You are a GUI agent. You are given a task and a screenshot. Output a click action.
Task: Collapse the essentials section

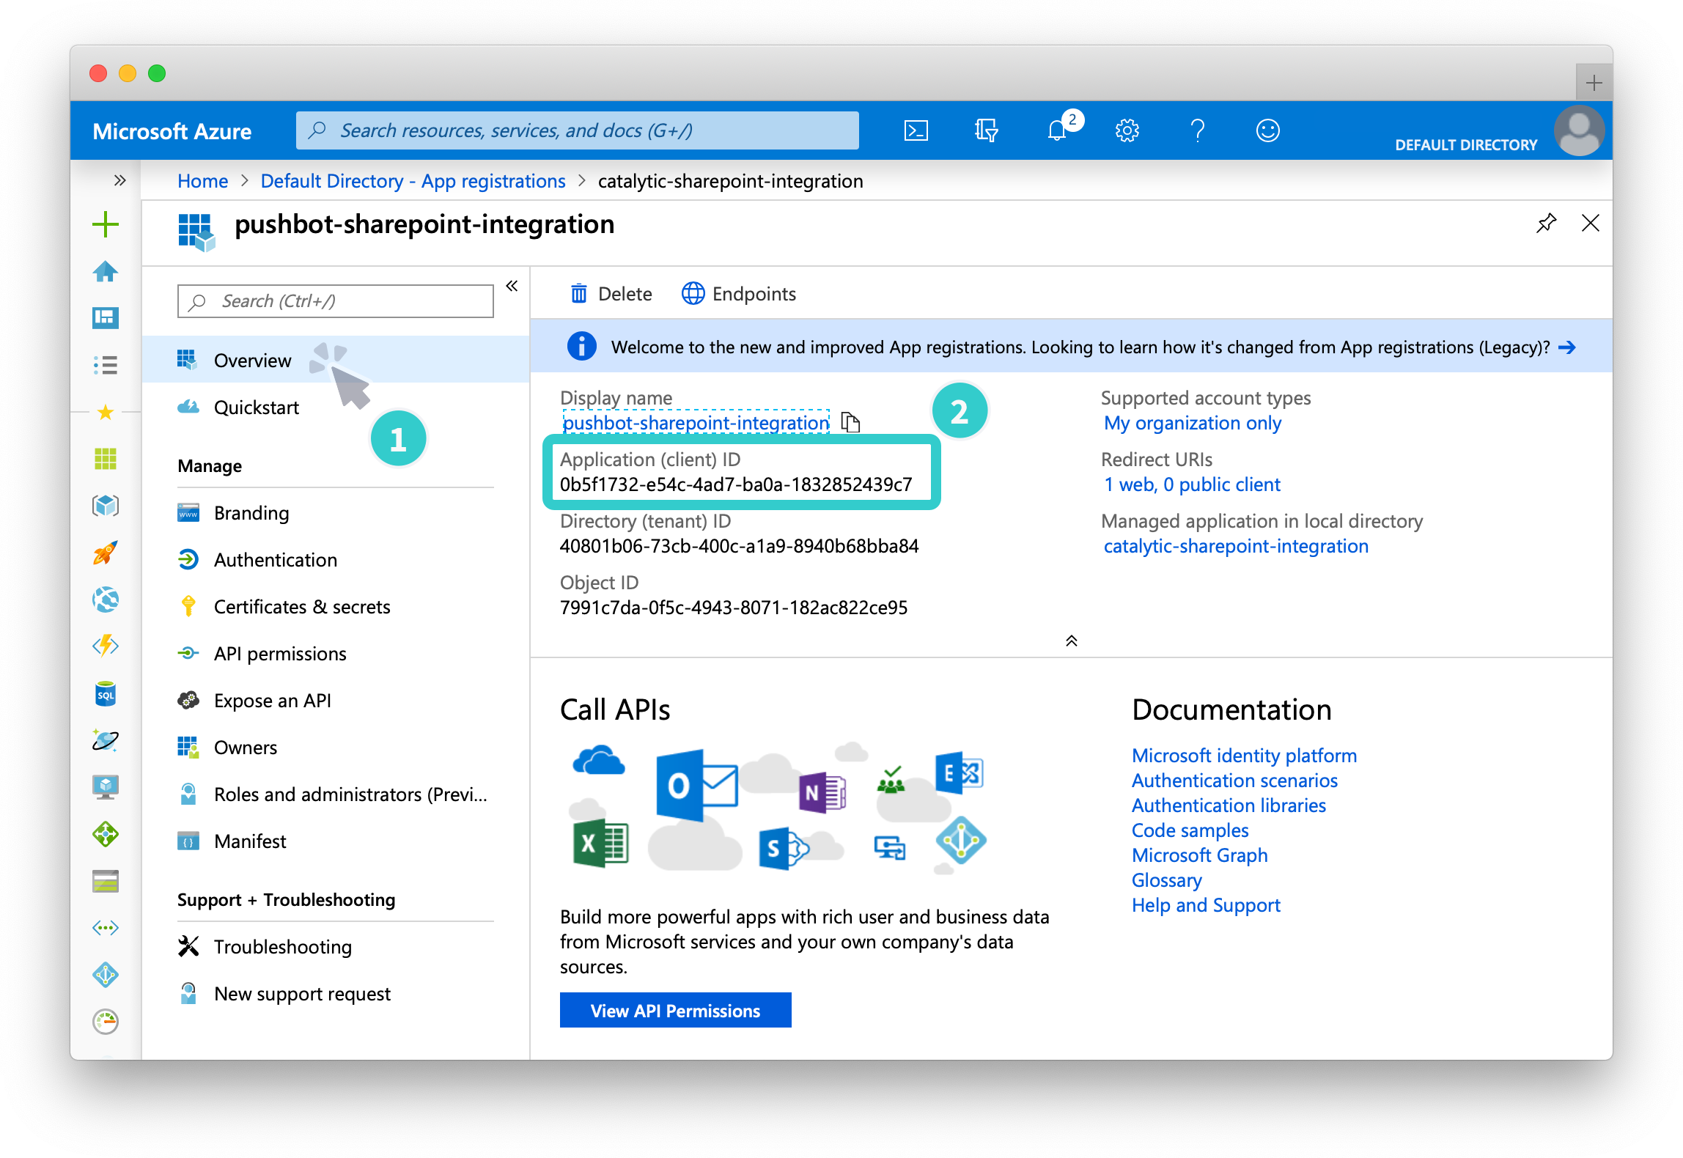point(1071,641)
